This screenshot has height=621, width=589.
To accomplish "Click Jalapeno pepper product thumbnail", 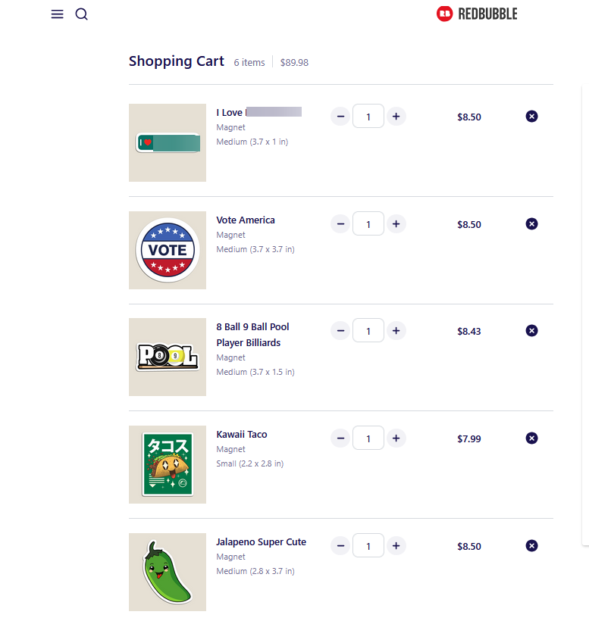I will tap(168, 572).
